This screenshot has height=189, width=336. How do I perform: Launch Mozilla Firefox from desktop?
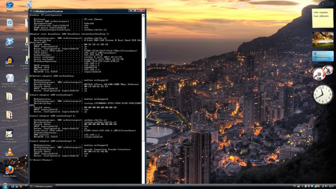point(9,170)
